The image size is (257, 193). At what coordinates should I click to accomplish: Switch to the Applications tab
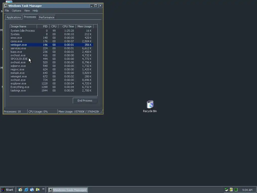pyautogui.click(x=14, y=17)
